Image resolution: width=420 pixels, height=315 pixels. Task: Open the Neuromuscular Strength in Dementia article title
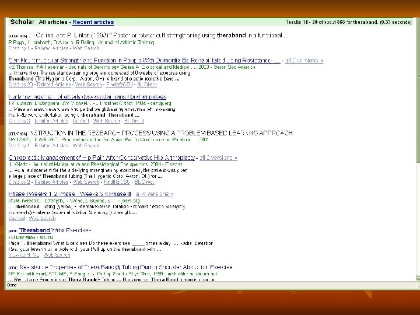144,60
